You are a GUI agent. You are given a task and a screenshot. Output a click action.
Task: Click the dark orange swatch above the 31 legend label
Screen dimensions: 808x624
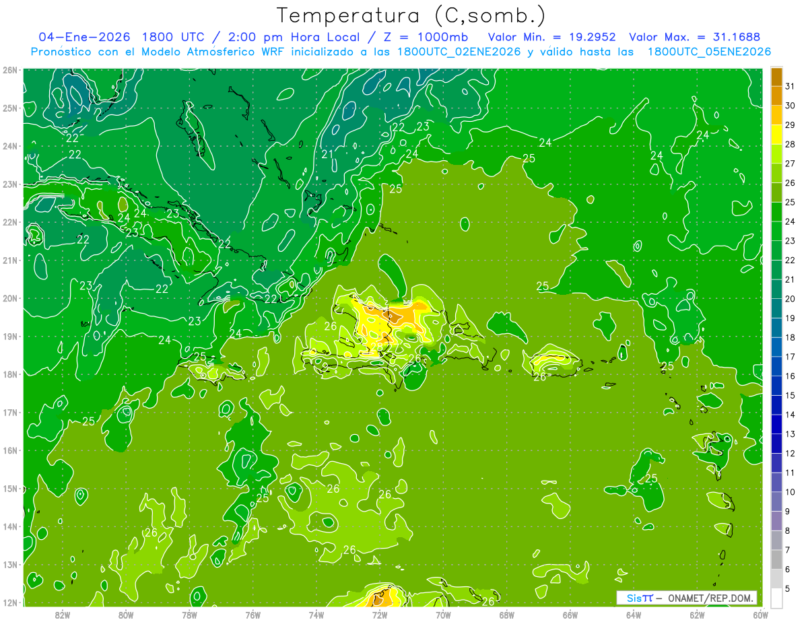tap(776, 77)
